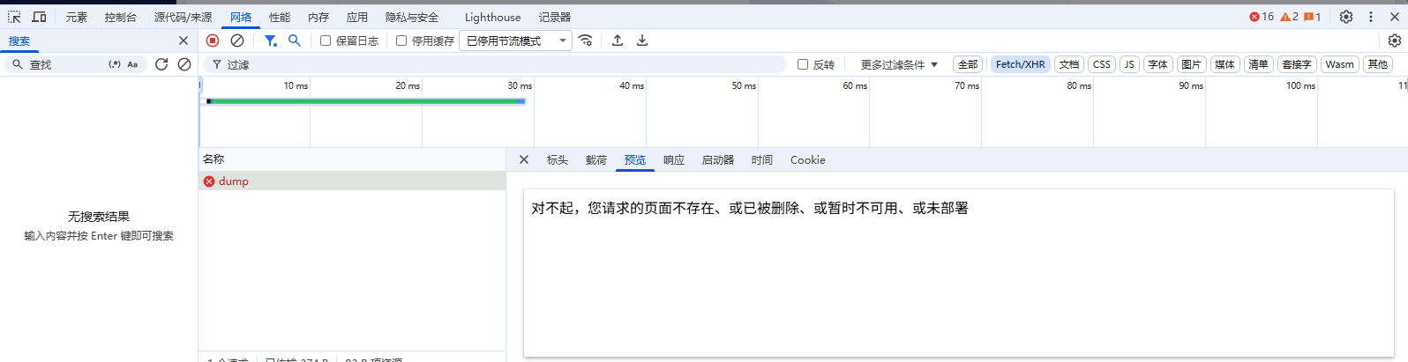Open network conditions wifi icon
Image resolution: width=1408 pixels, height=362 pixels.
585,41
